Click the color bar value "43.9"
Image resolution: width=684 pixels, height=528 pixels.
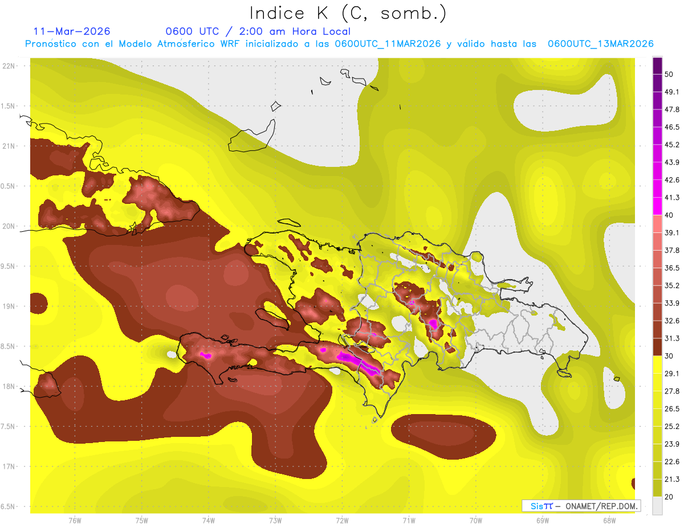[x=671, y=163]
